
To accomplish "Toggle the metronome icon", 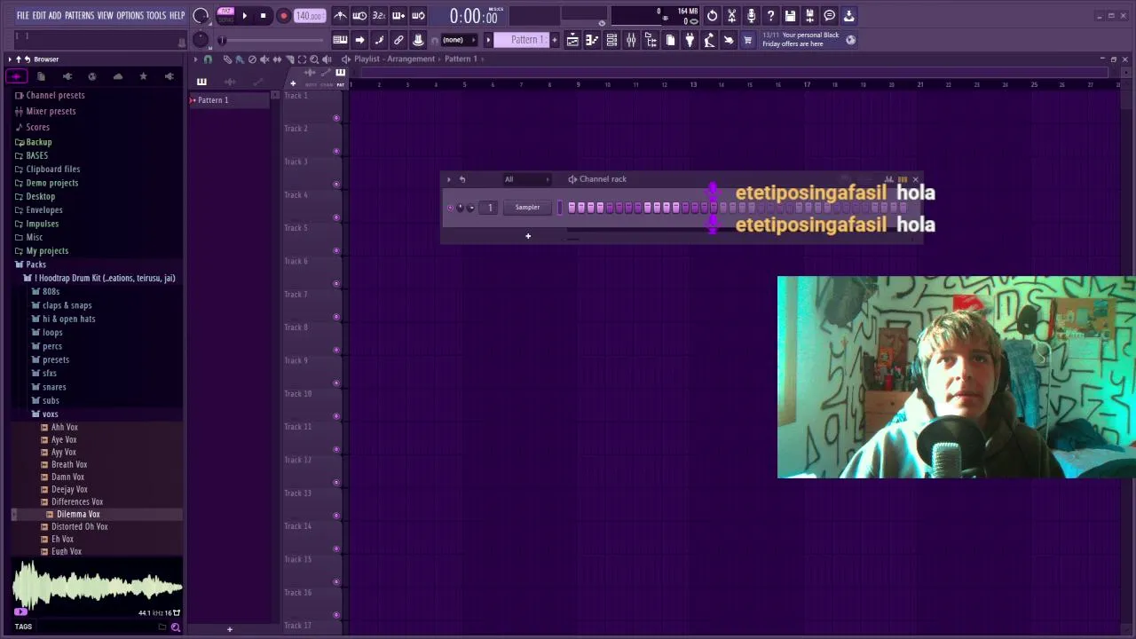I will (340, 16).
